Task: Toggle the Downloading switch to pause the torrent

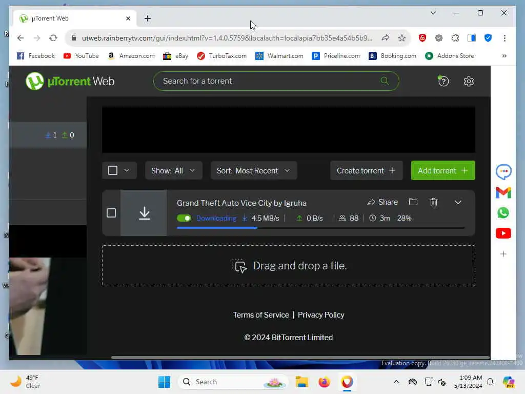Action: tap(184, 218)
